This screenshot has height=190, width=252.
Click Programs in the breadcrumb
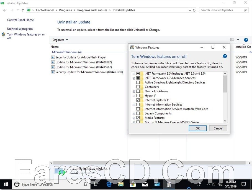(65, 10)
